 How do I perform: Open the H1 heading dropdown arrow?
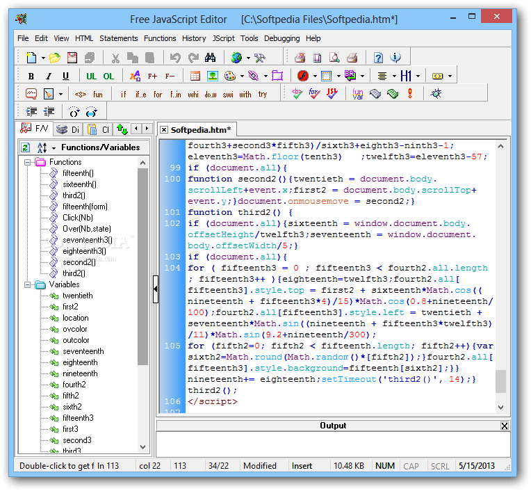420,76
